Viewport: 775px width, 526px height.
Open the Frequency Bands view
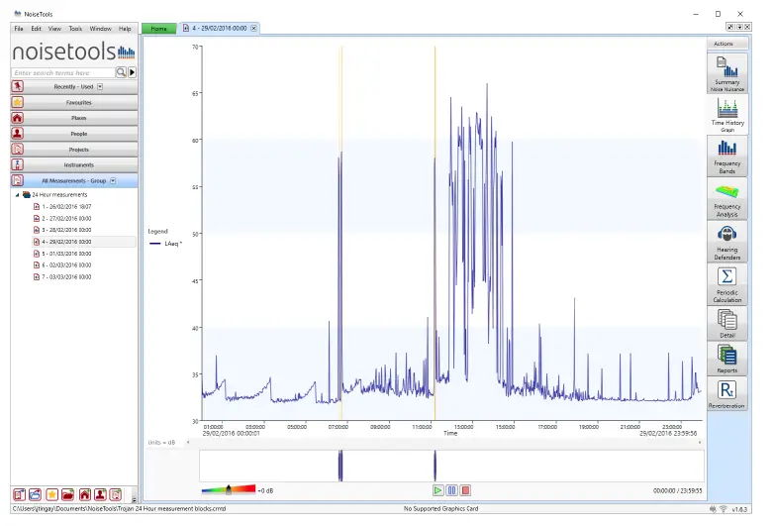pyautogui.click(x=727, y=157)
